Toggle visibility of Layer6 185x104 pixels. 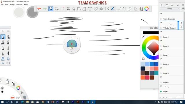point(161,59)
